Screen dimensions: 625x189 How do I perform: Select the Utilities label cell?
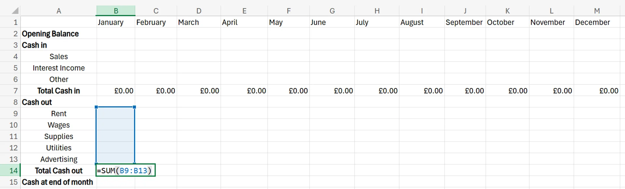coord(59,148)
